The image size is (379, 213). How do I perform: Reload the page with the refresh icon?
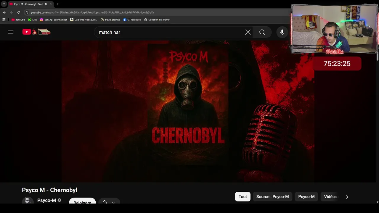coord(18,12)
